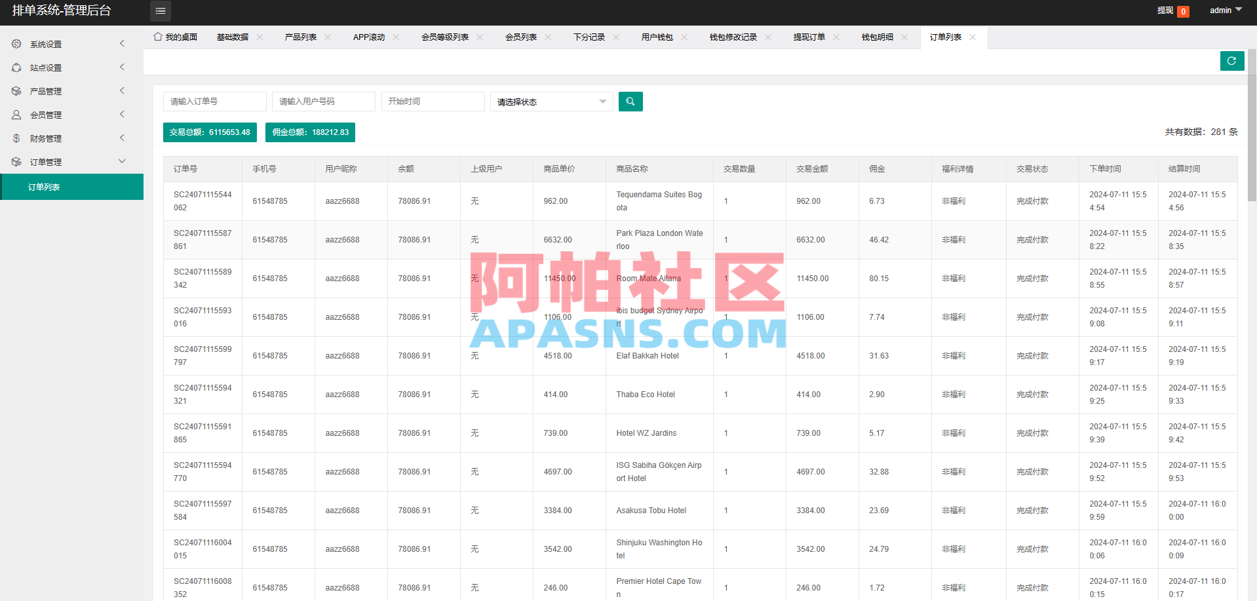Click the 财务管理 dollar icon

(16, 138)
